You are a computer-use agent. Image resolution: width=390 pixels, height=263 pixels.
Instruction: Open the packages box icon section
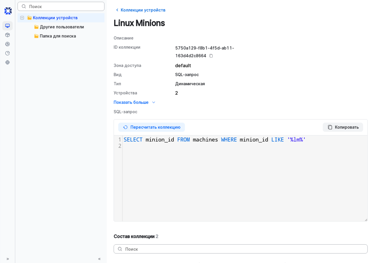pyautogui.click(x=7, y=35)
